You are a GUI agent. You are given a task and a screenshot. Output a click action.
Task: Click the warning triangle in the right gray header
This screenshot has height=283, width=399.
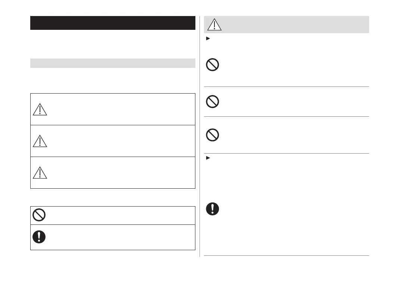[214, 25]
